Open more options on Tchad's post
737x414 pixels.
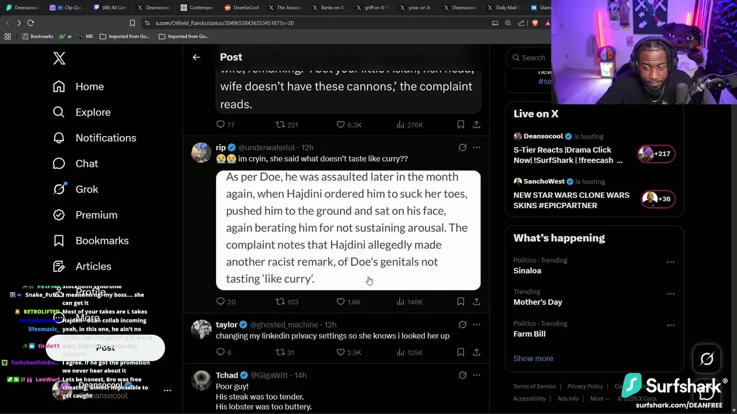point(476,375)
